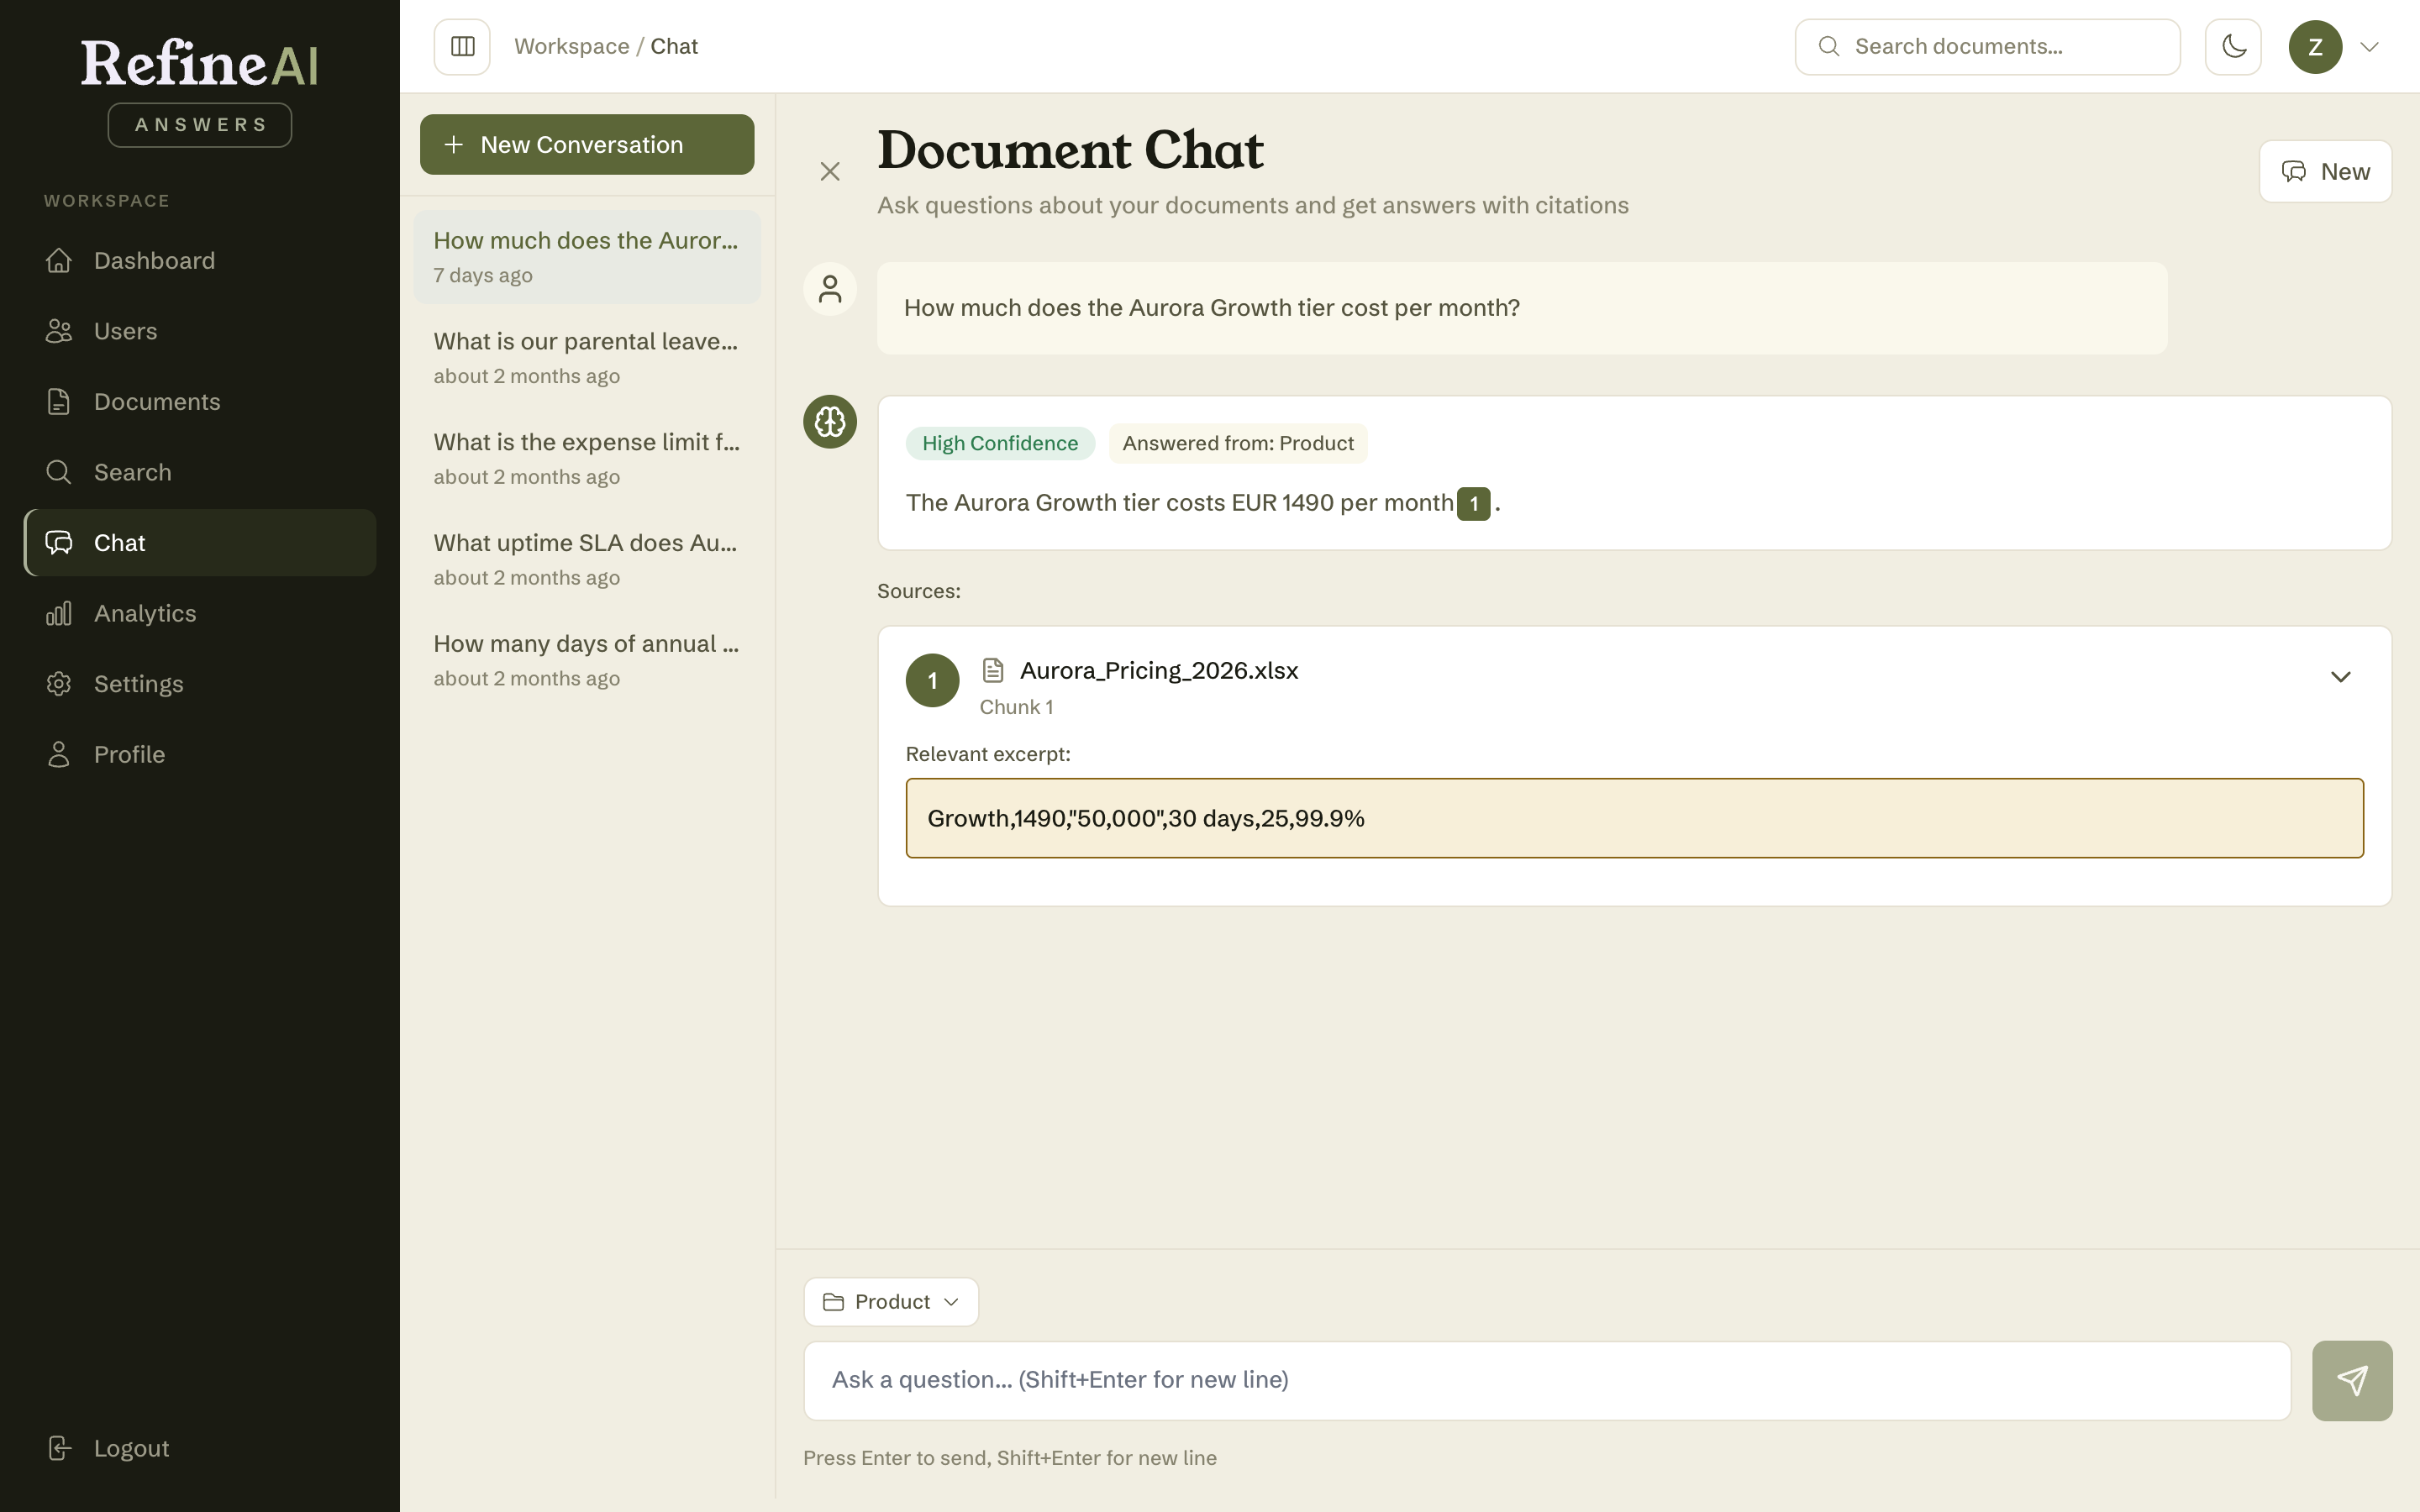Viewport: 2420px width, 1512px height.
Task: Select Chat in the sidebar
Action: 200,542
